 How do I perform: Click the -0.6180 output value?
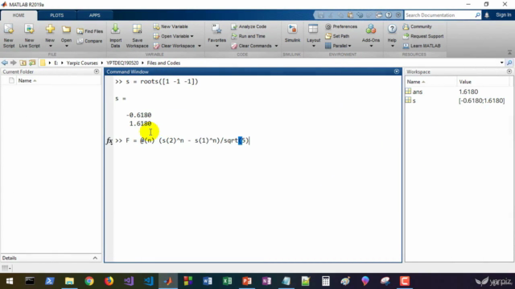click(139, 115)
